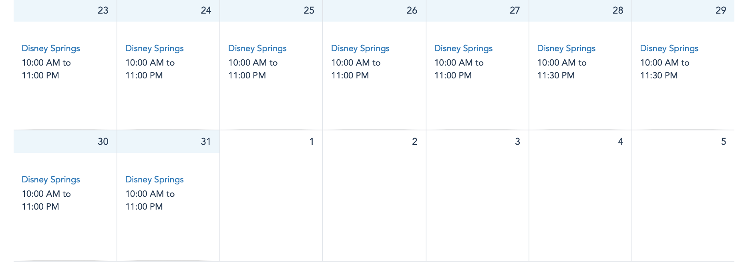748x268 pixels.
Task: Select date number 23 in the calendar
Action: 103,10
